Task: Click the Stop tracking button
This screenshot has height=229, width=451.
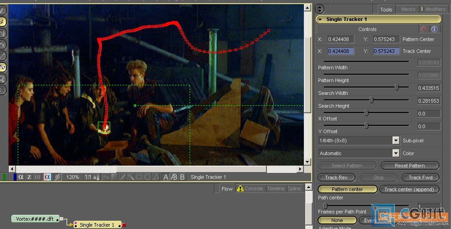Action: [378, 177]
